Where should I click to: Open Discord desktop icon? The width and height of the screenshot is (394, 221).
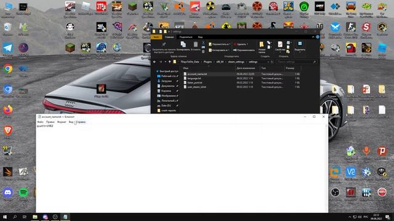pyautogui.click(x=8, y=194)
